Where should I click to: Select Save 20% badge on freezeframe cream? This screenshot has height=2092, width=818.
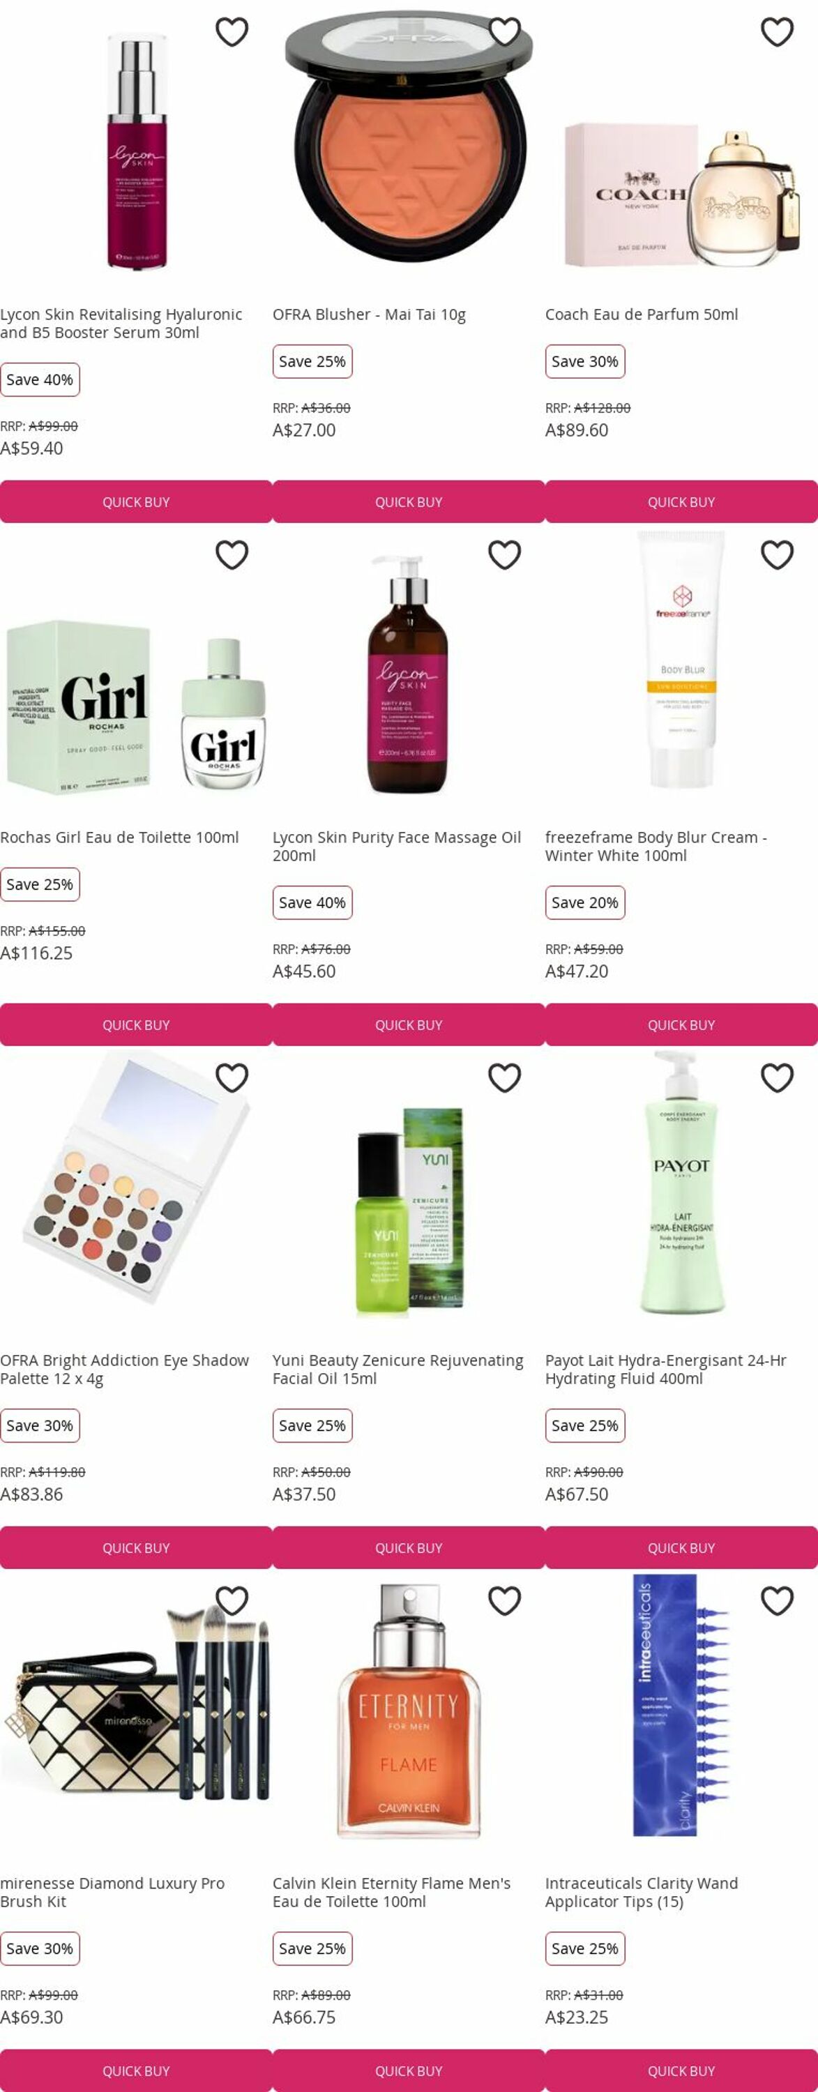[x=585, y=903]
